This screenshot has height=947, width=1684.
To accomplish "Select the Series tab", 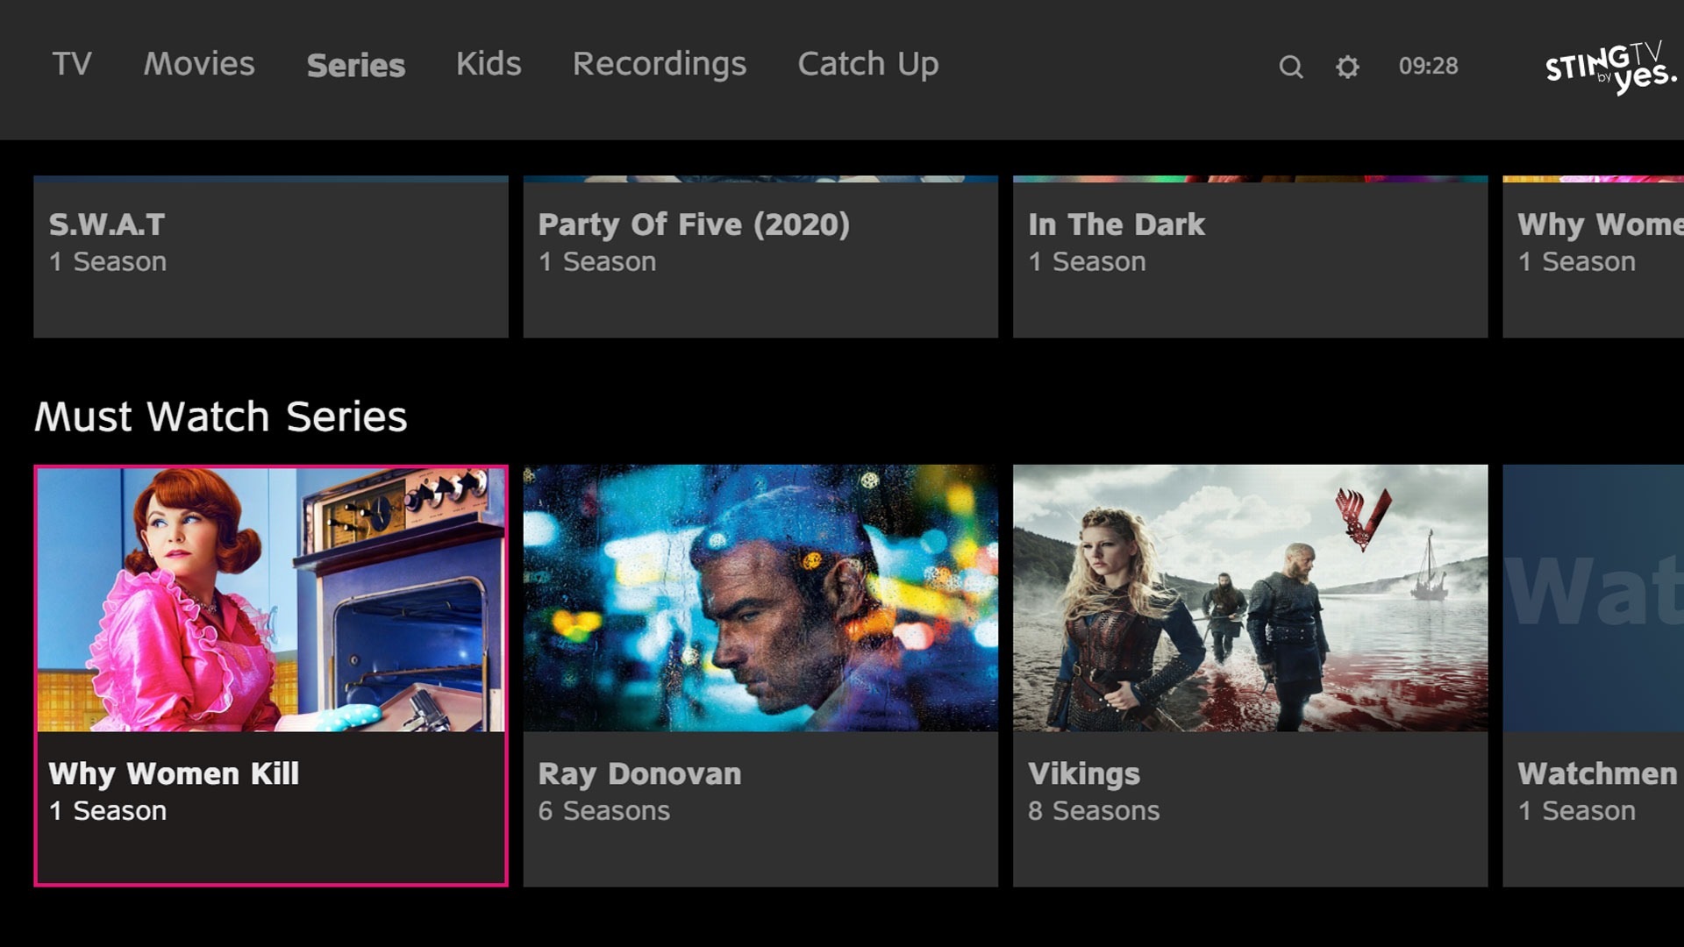I will point(356,66).
